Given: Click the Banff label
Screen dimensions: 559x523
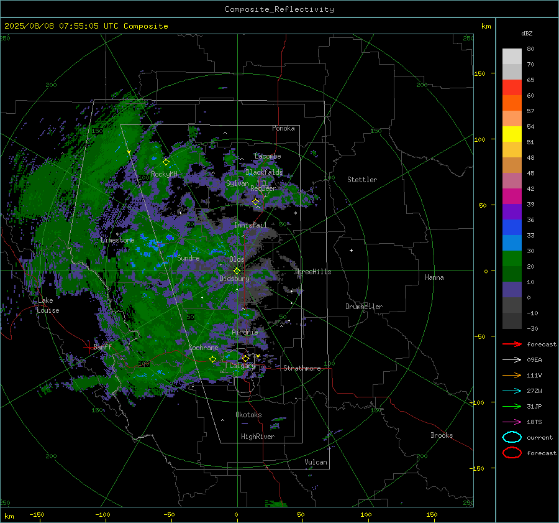Looking at the screenshot, I should click(x=102, y=346).
